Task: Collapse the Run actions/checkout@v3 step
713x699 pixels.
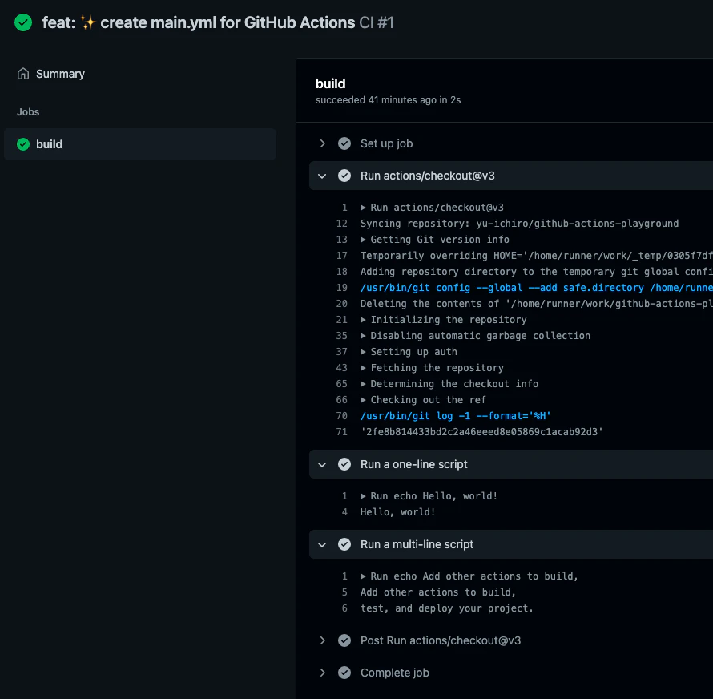Action: 322,176
